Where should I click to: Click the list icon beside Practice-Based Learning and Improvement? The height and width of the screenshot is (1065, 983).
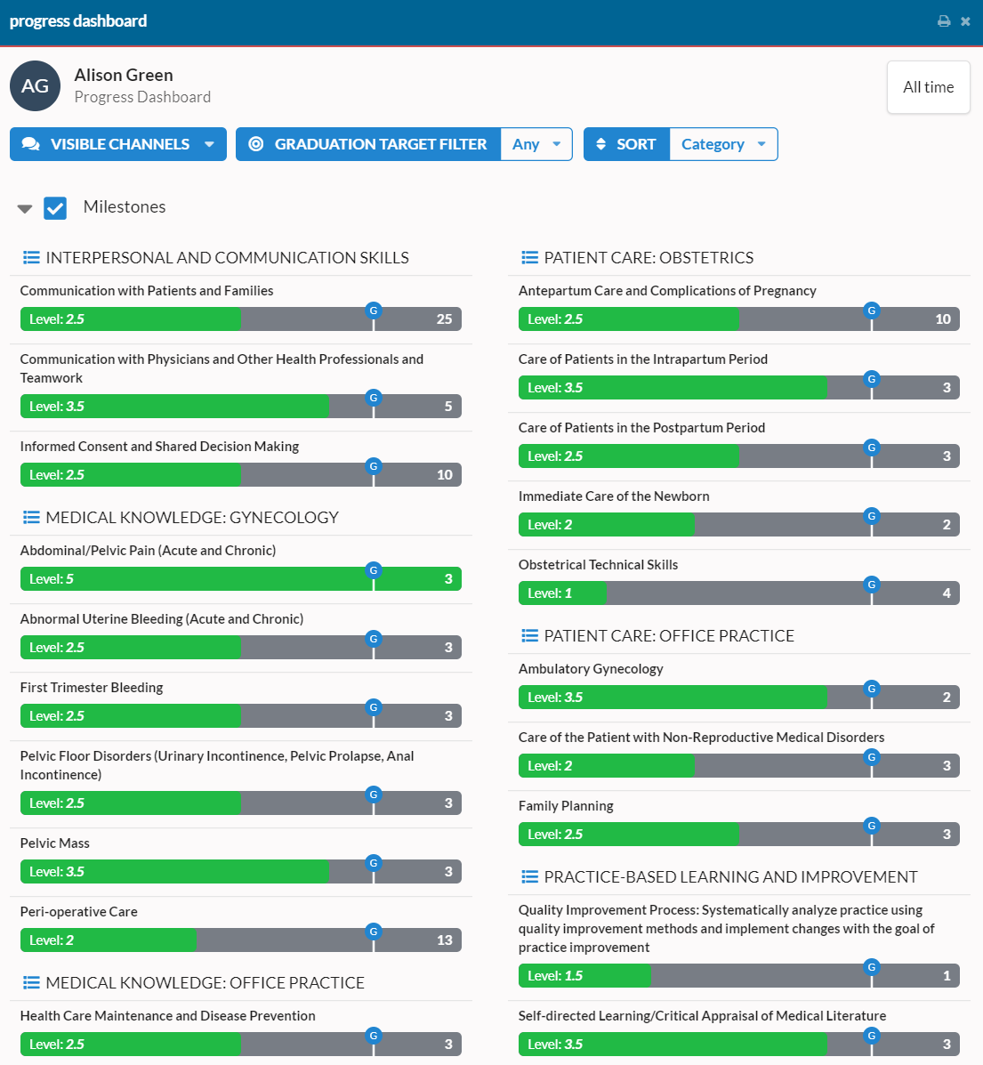(529, 876)
